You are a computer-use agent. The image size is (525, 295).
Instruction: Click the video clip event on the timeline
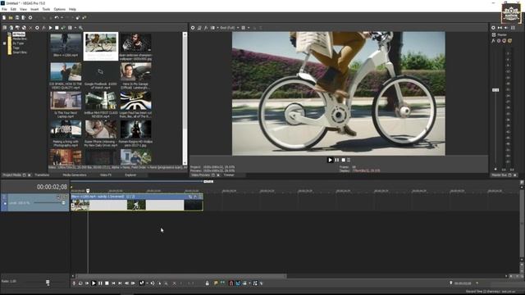coord(137,202)
